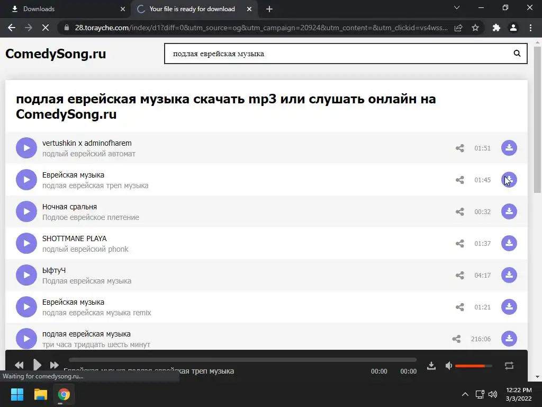Download the vertushkin x adminofharem track
542x407 pixels.
point(509,148)
